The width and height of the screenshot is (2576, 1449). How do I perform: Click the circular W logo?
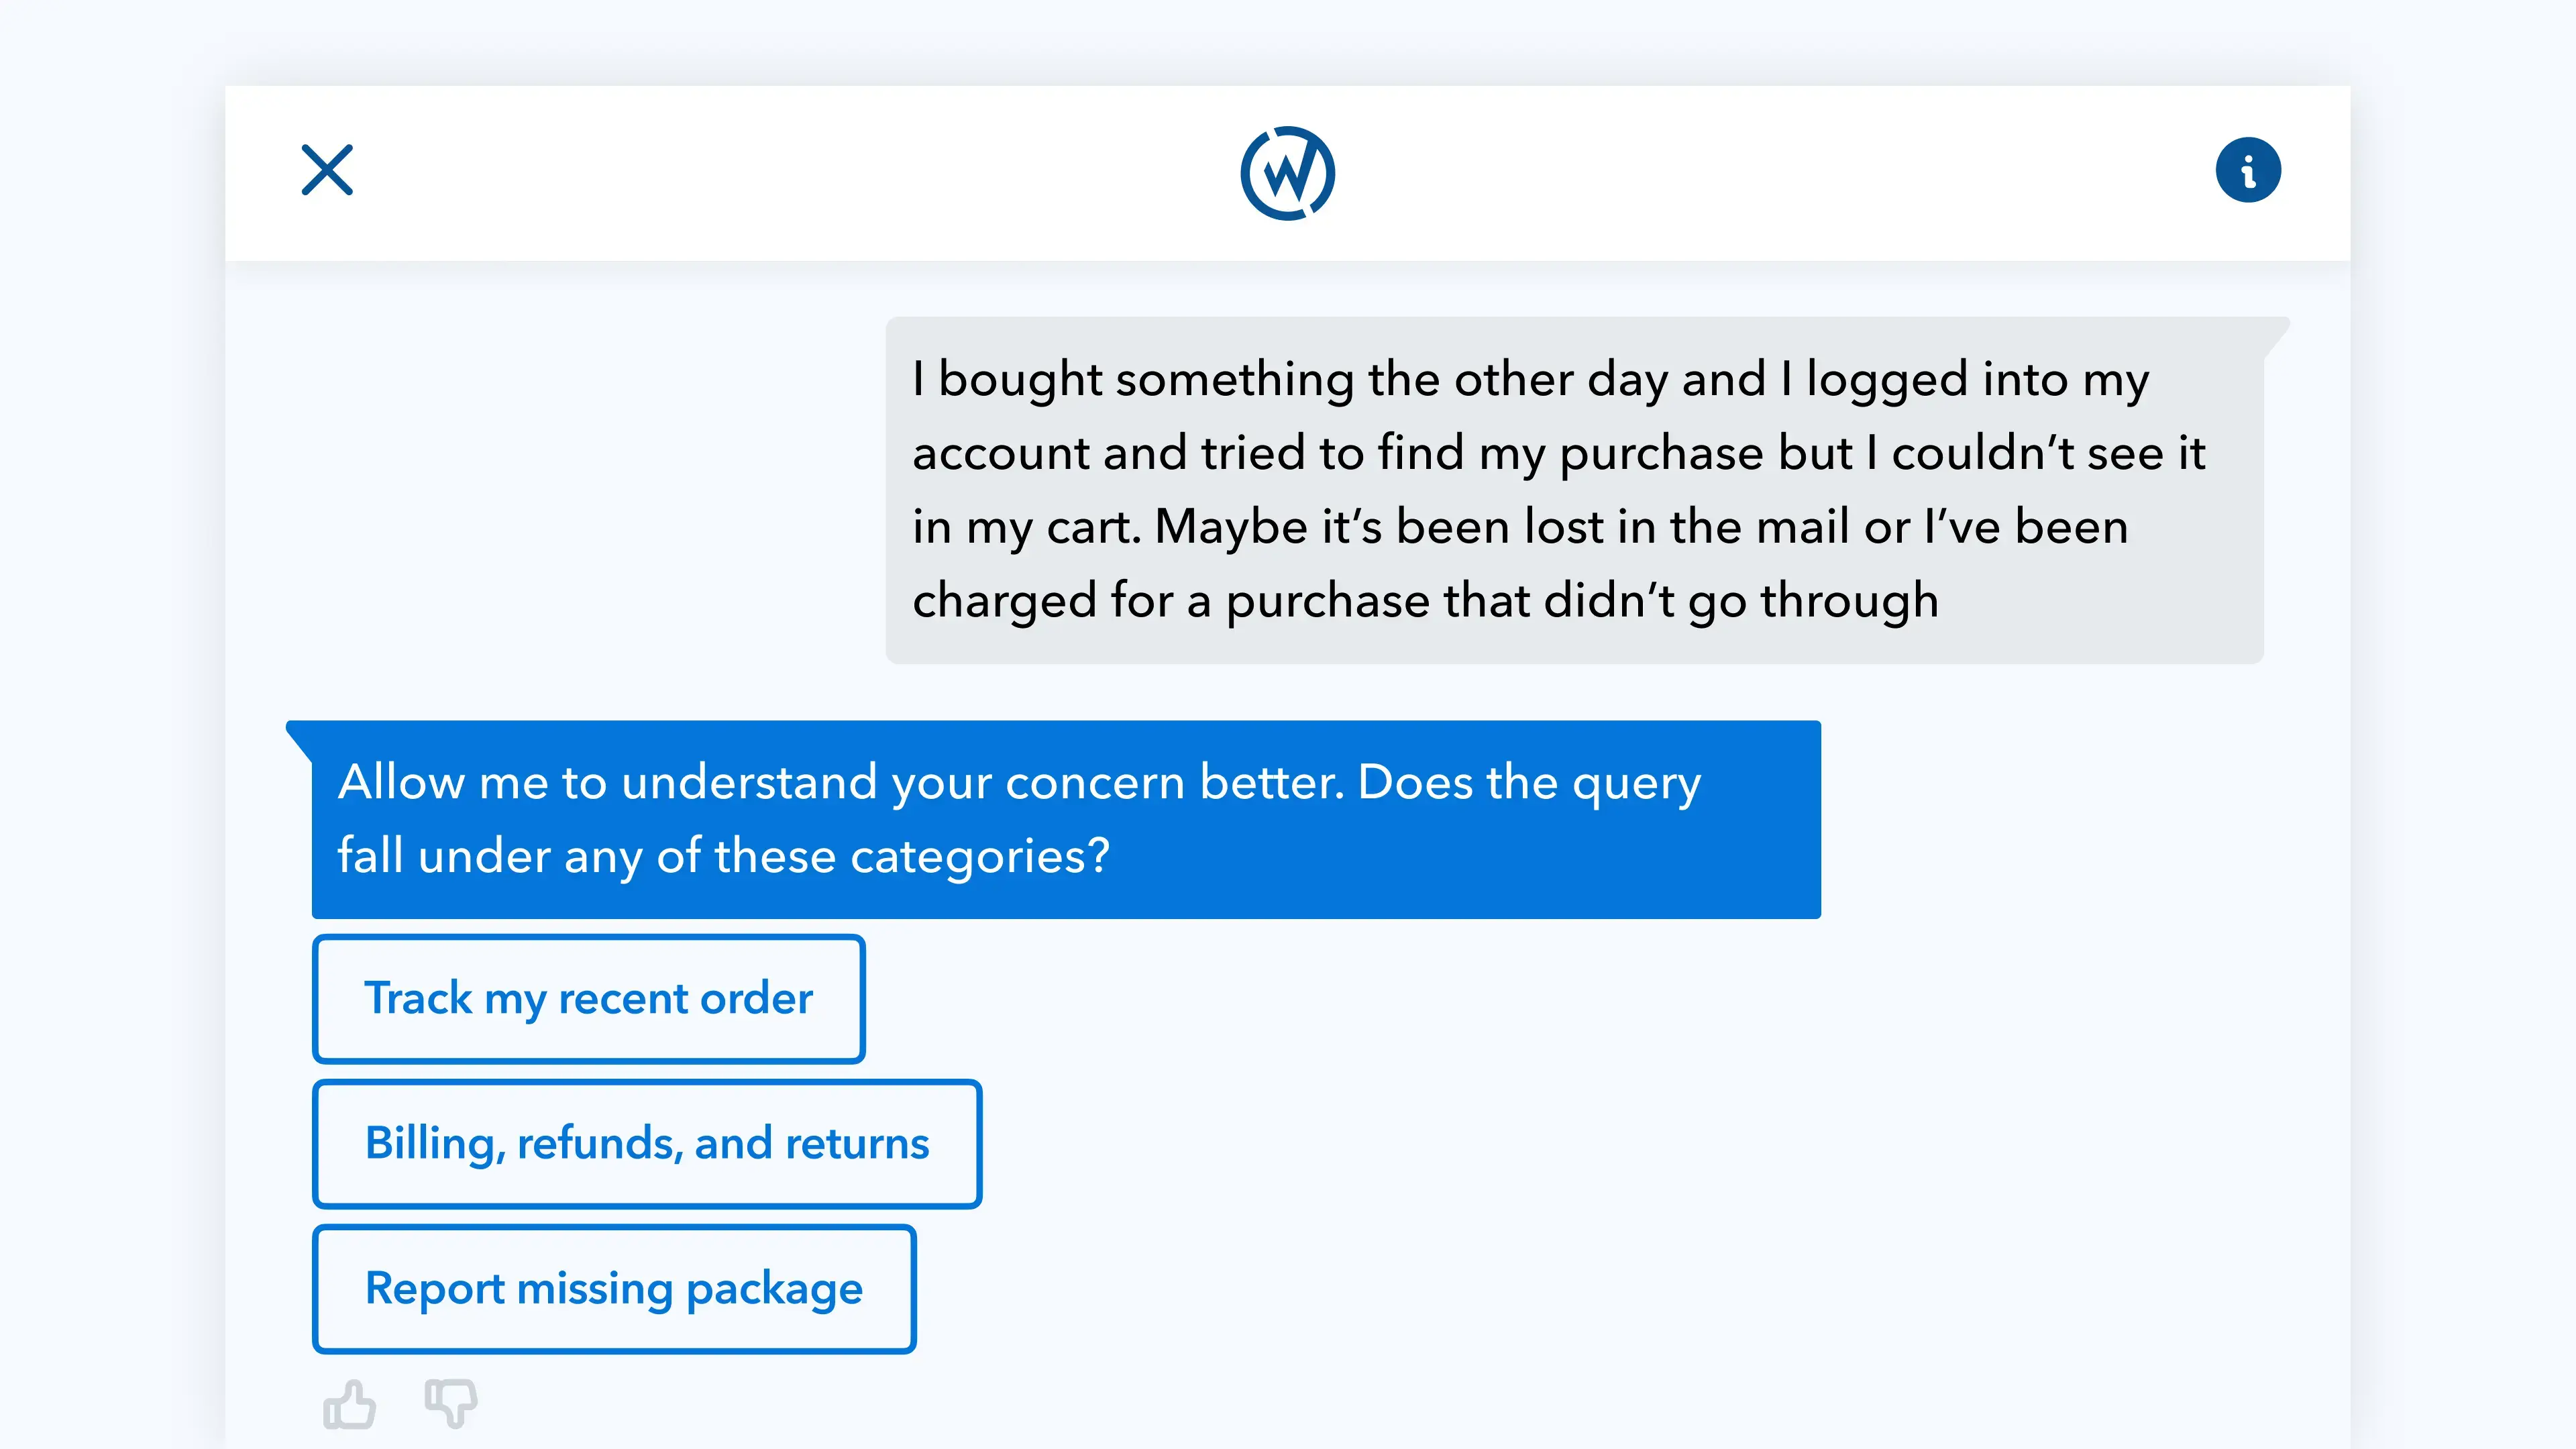(x=1287, y=173)
